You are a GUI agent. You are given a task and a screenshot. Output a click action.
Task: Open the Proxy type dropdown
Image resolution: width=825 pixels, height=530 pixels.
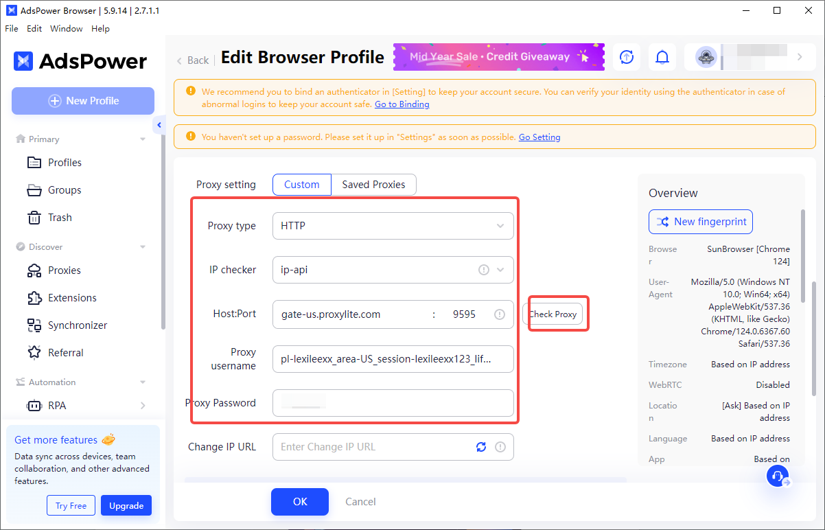pyautogui.click(x=393, y=226)
